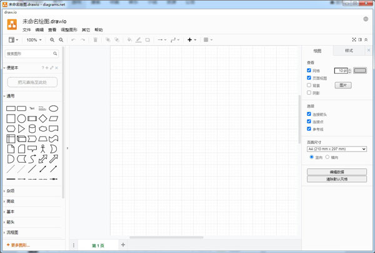Click the undo arrow icon
375x253 pixels.
pos(73,40)
